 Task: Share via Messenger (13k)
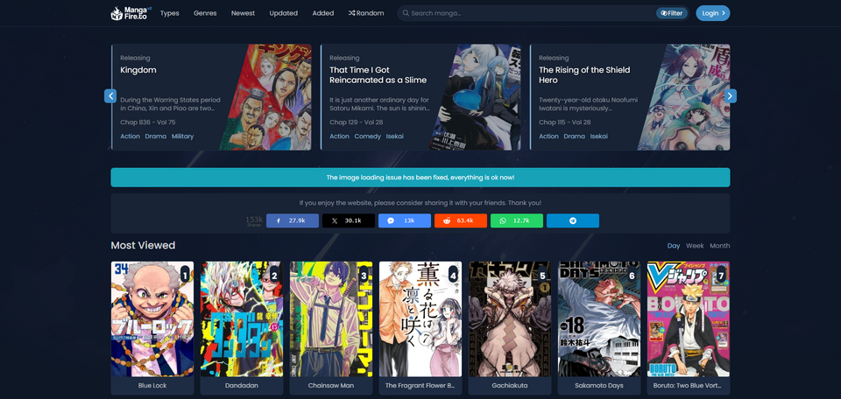(x=405, y=220)
